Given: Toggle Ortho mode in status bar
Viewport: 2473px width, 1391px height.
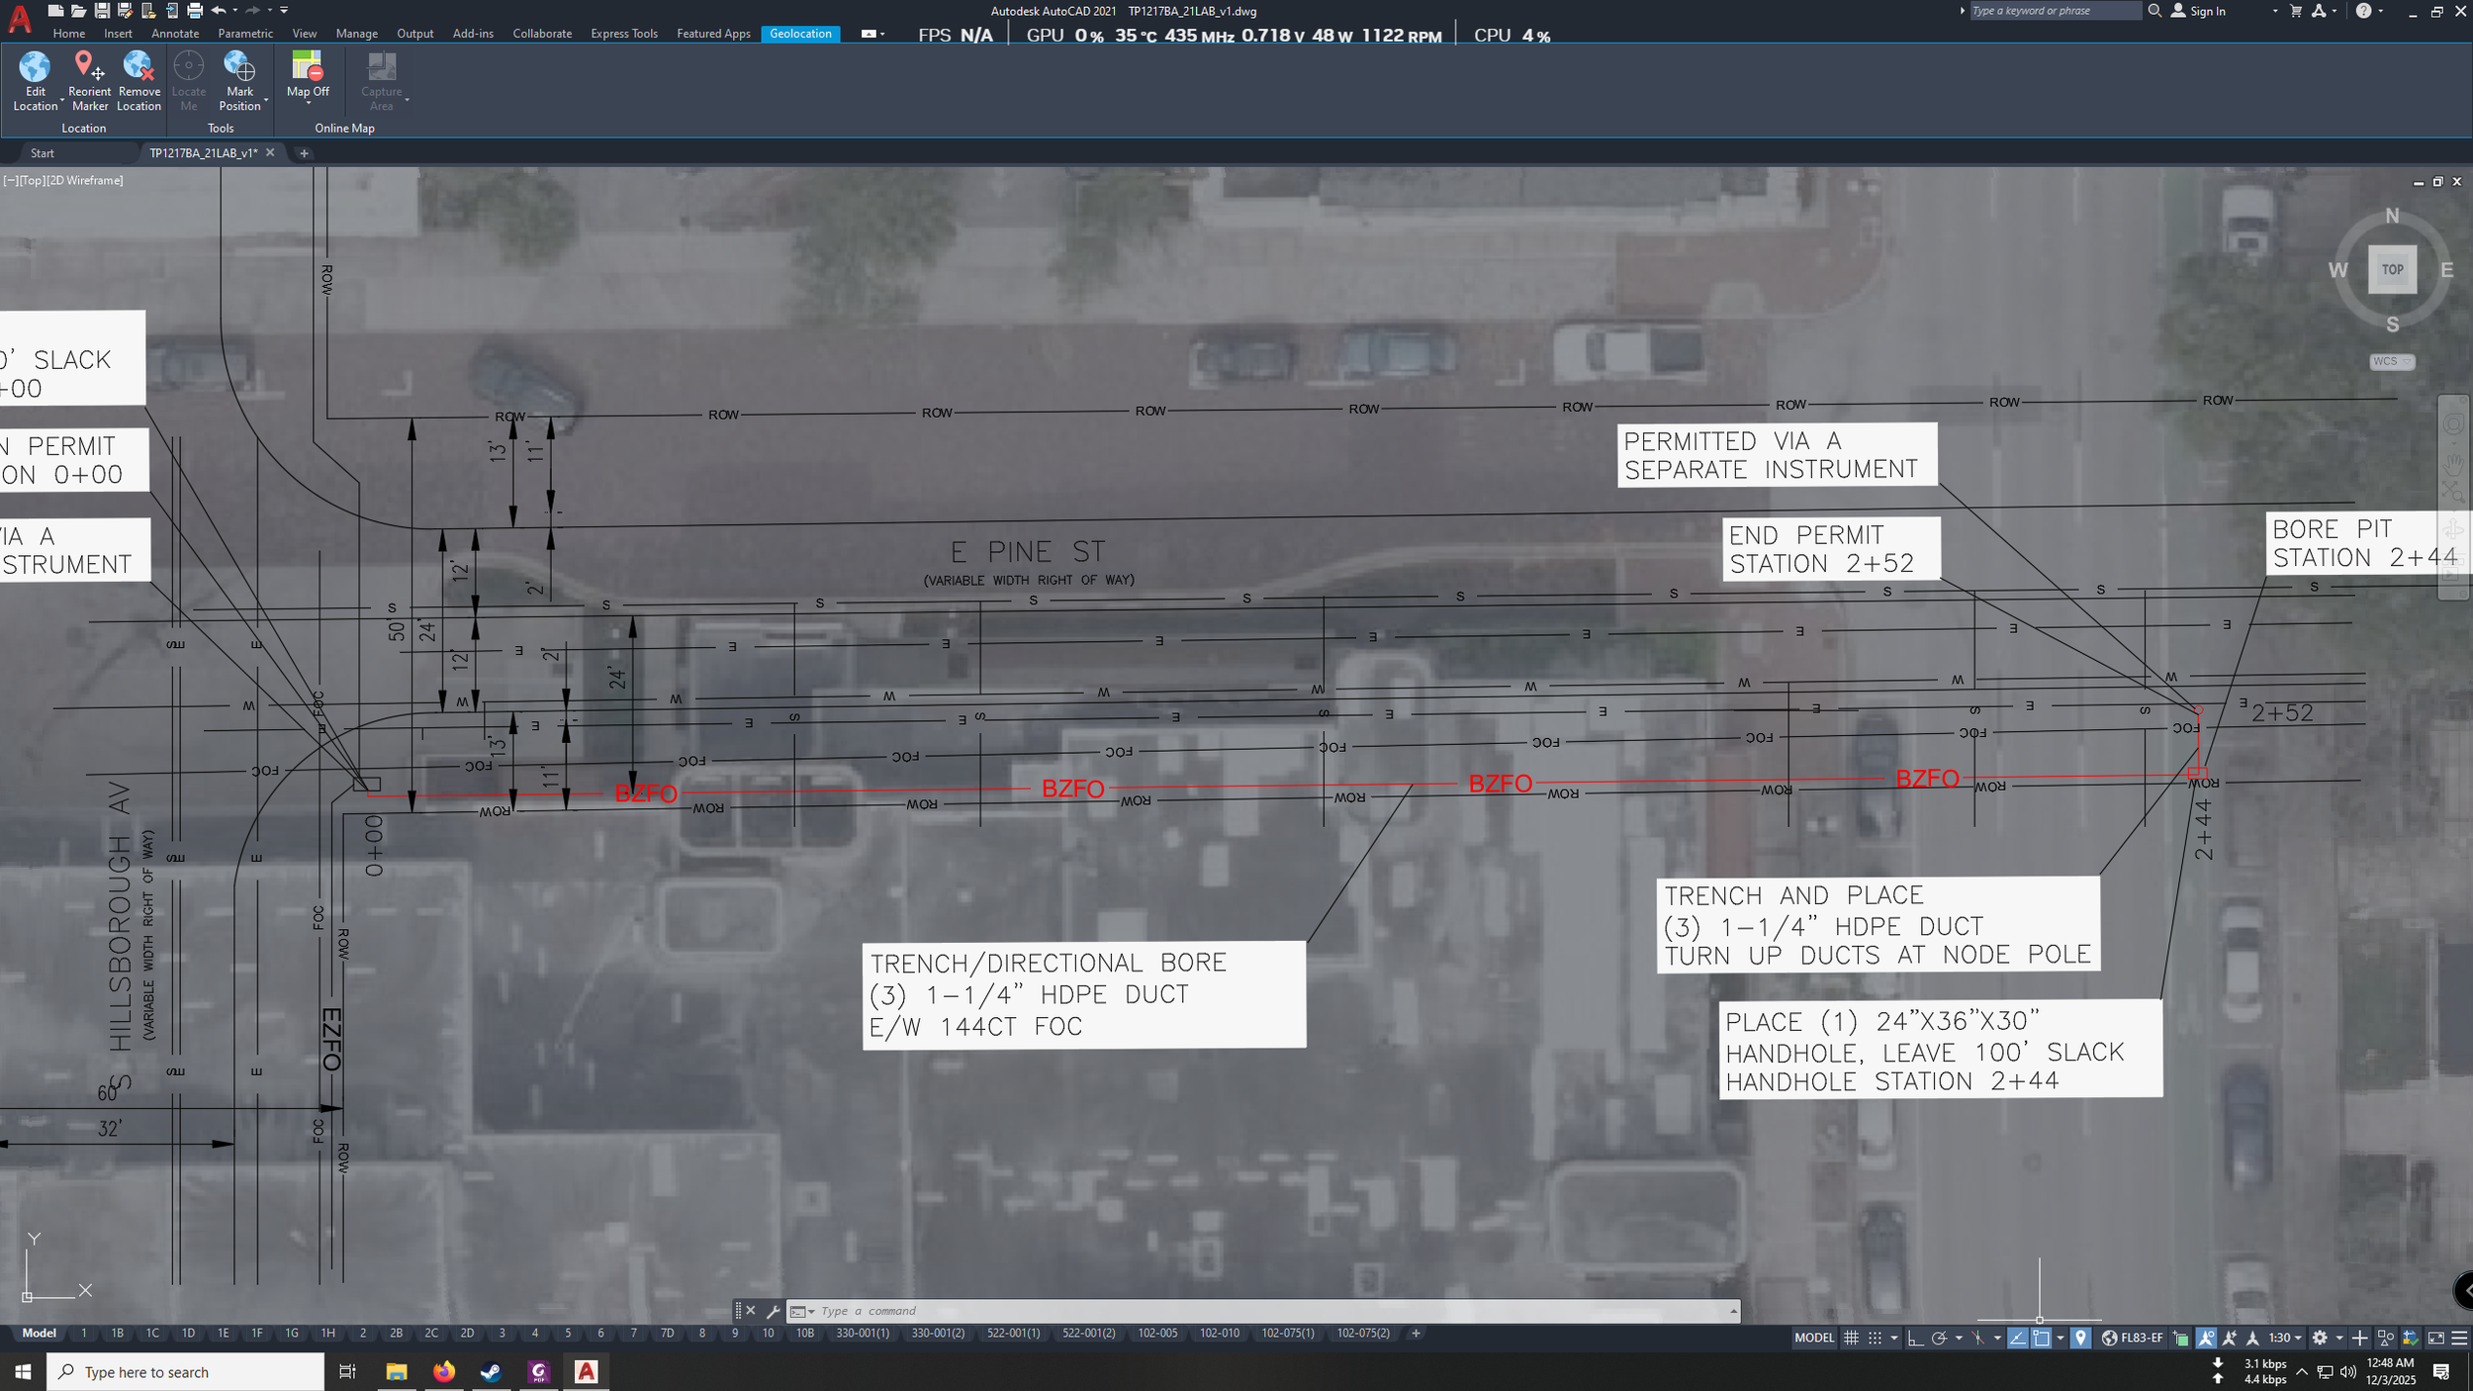Looking at the screenshot, I should pyautogui.click(x=1915, y=1338).
